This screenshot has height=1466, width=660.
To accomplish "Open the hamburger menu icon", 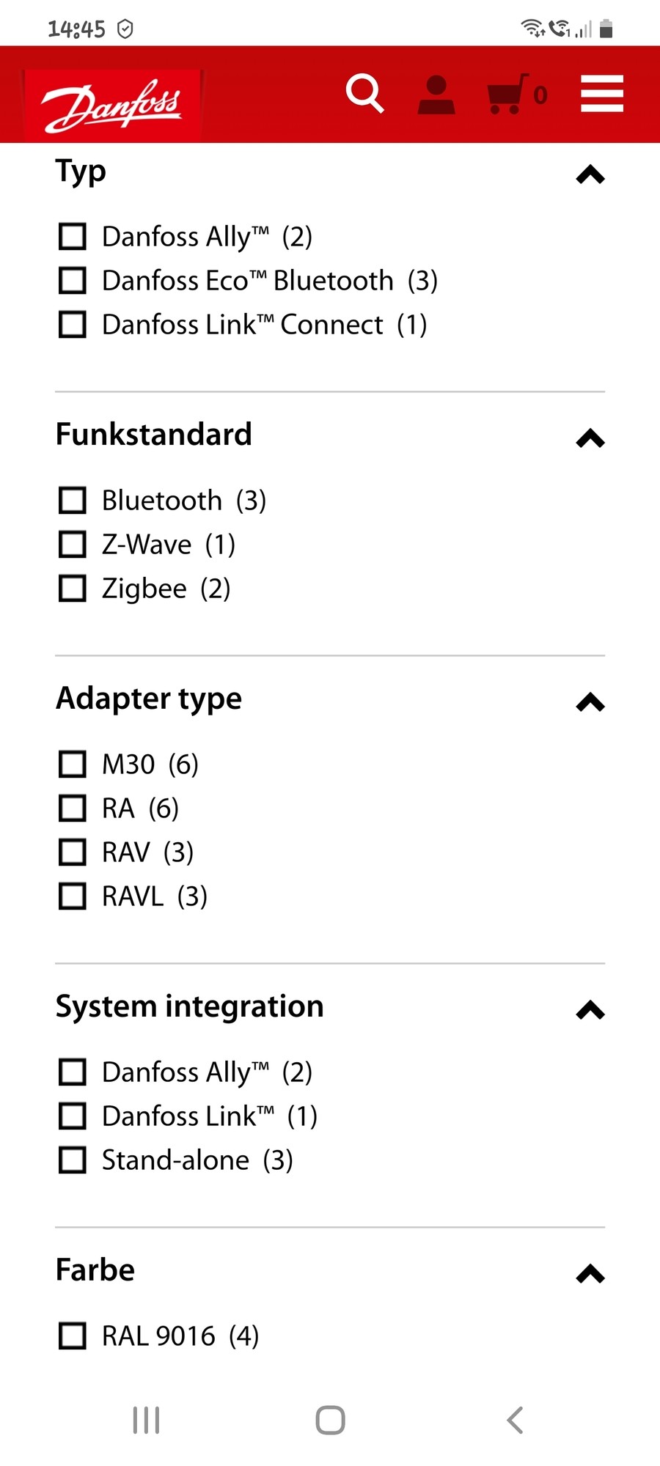I will [x=602, y=94].
